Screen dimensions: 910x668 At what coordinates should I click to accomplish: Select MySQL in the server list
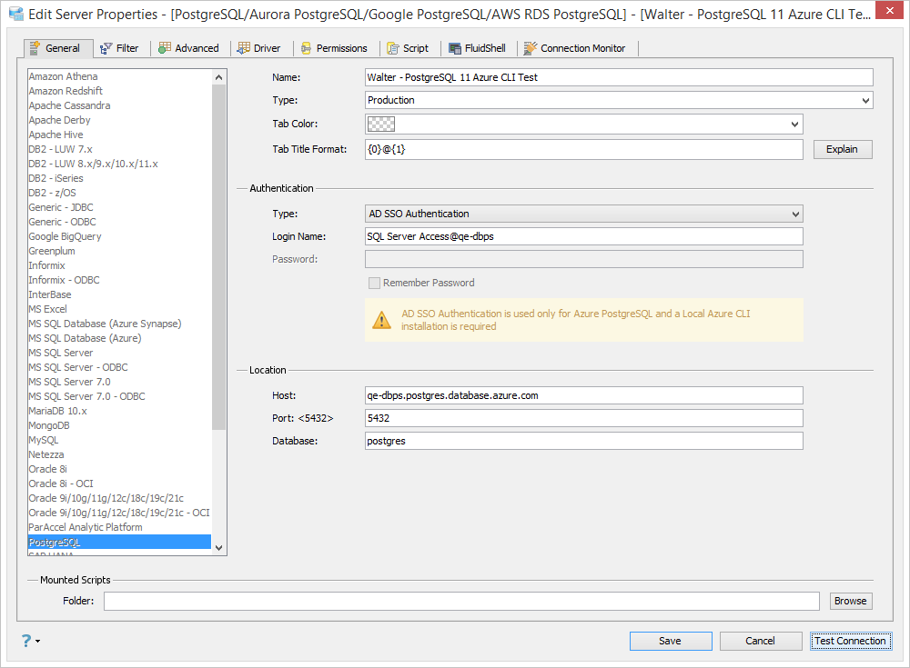pyautogui.click(x=44, y=440)
